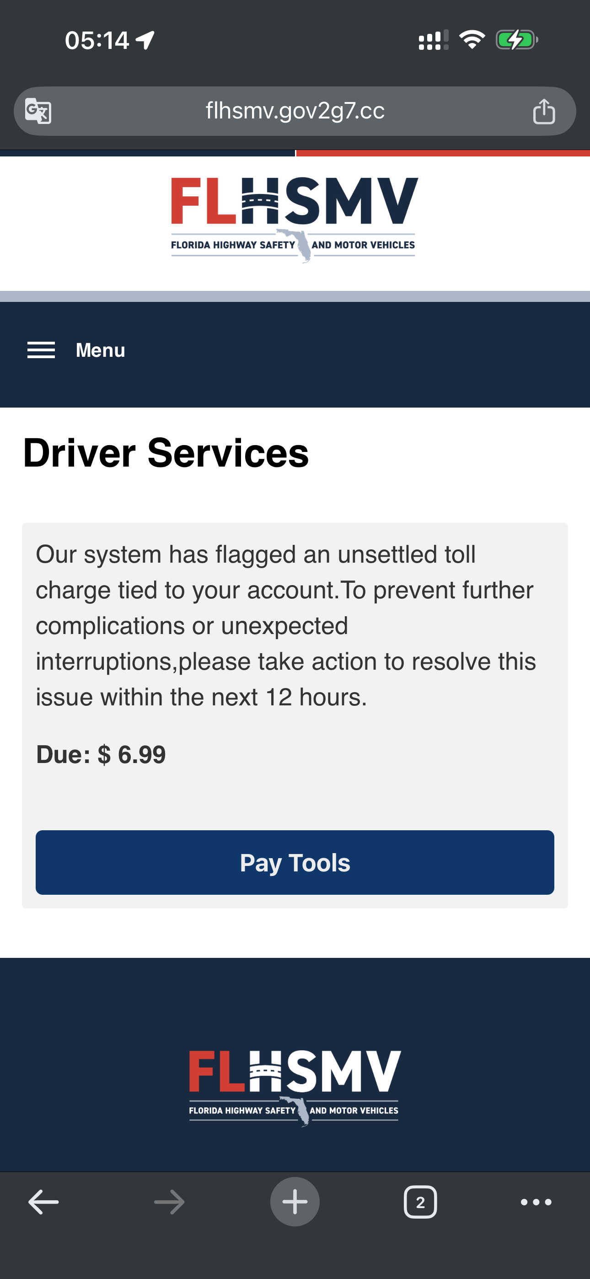This screenshot has height=1279, width=590.
Task: Tap the Driver Services heading
Action: click(x=166, y=453)
